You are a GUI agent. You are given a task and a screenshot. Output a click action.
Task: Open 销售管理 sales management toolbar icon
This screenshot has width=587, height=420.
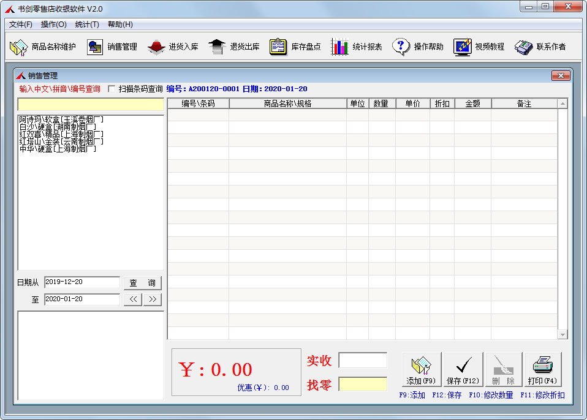pos(112,47)
